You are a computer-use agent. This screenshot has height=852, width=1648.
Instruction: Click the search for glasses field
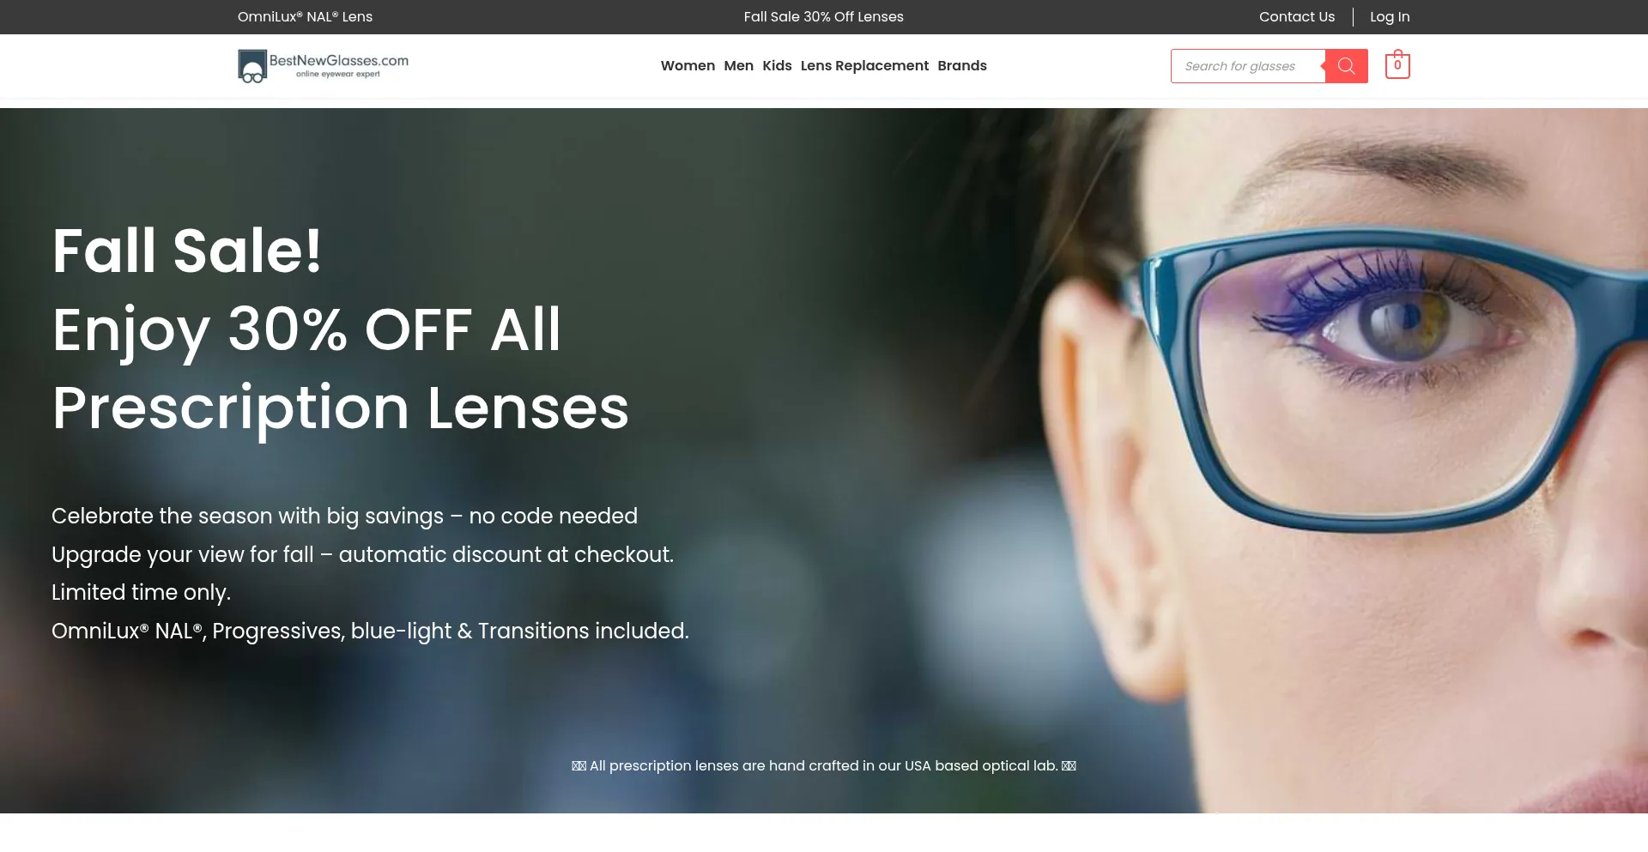click(x=1248, y=66)
